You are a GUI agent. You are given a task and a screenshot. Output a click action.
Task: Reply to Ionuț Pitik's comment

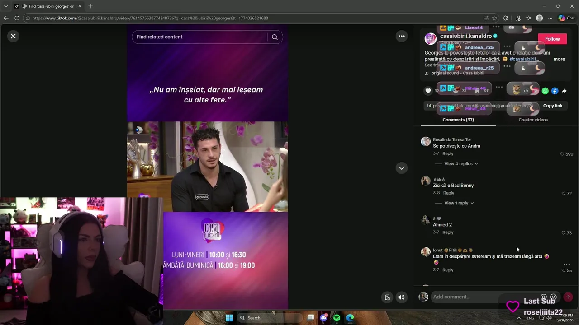[448, 270]
